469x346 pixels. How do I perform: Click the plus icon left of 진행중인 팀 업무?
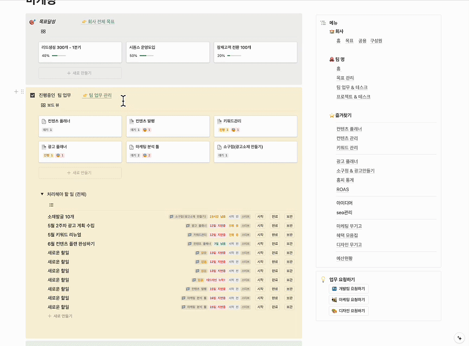point(16,92)
